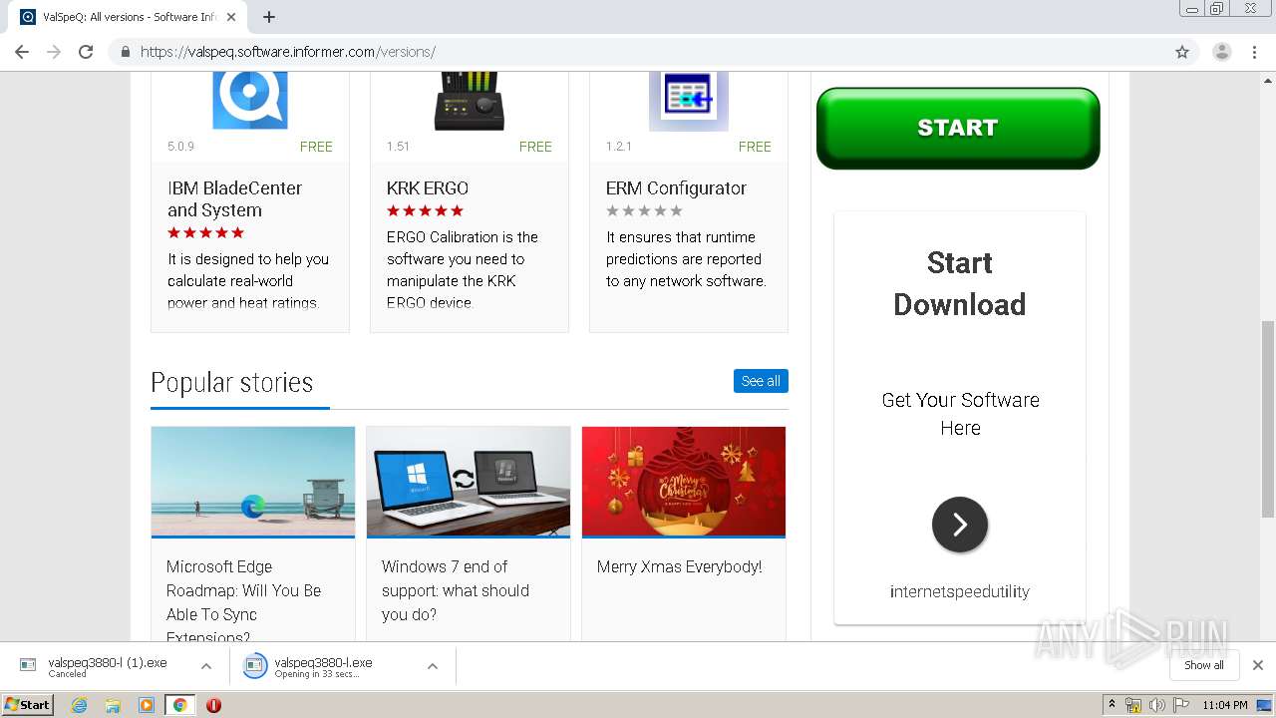Image resolution: width=1276 pixels, height=718 pixels.
Task: Click the ERM Configurator gray star rating
Action: point(644,210)
